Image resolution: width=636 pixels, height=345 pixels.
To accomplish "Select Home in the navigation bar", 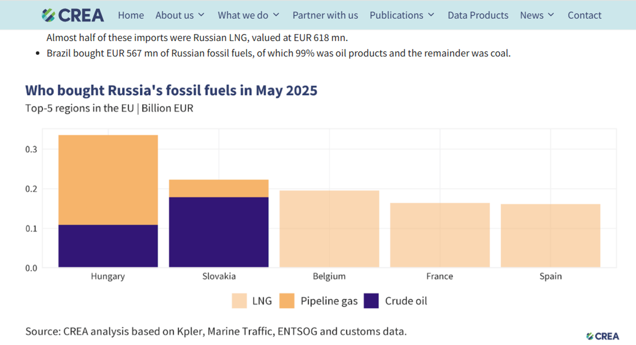I will 131,15.
